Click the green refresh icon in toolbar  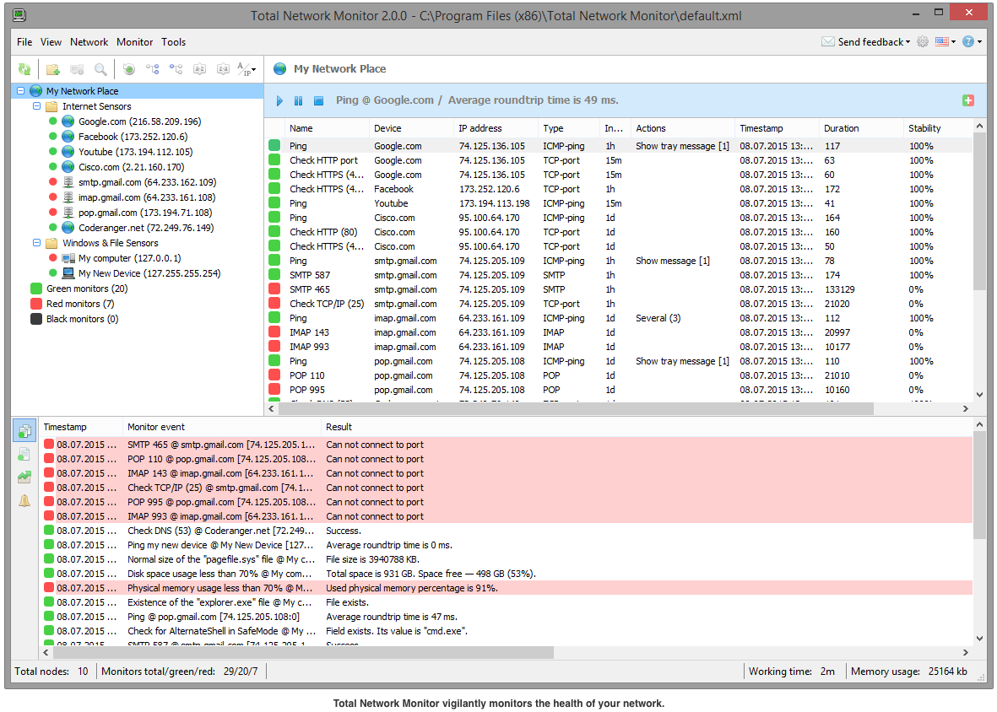[x=24, y=69]
